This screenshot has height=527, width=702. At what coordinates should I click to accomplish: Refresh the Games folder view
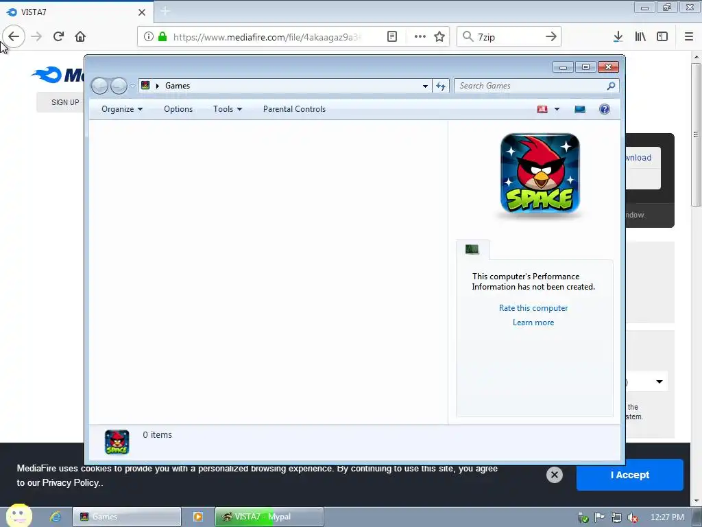tap(441, 86)
